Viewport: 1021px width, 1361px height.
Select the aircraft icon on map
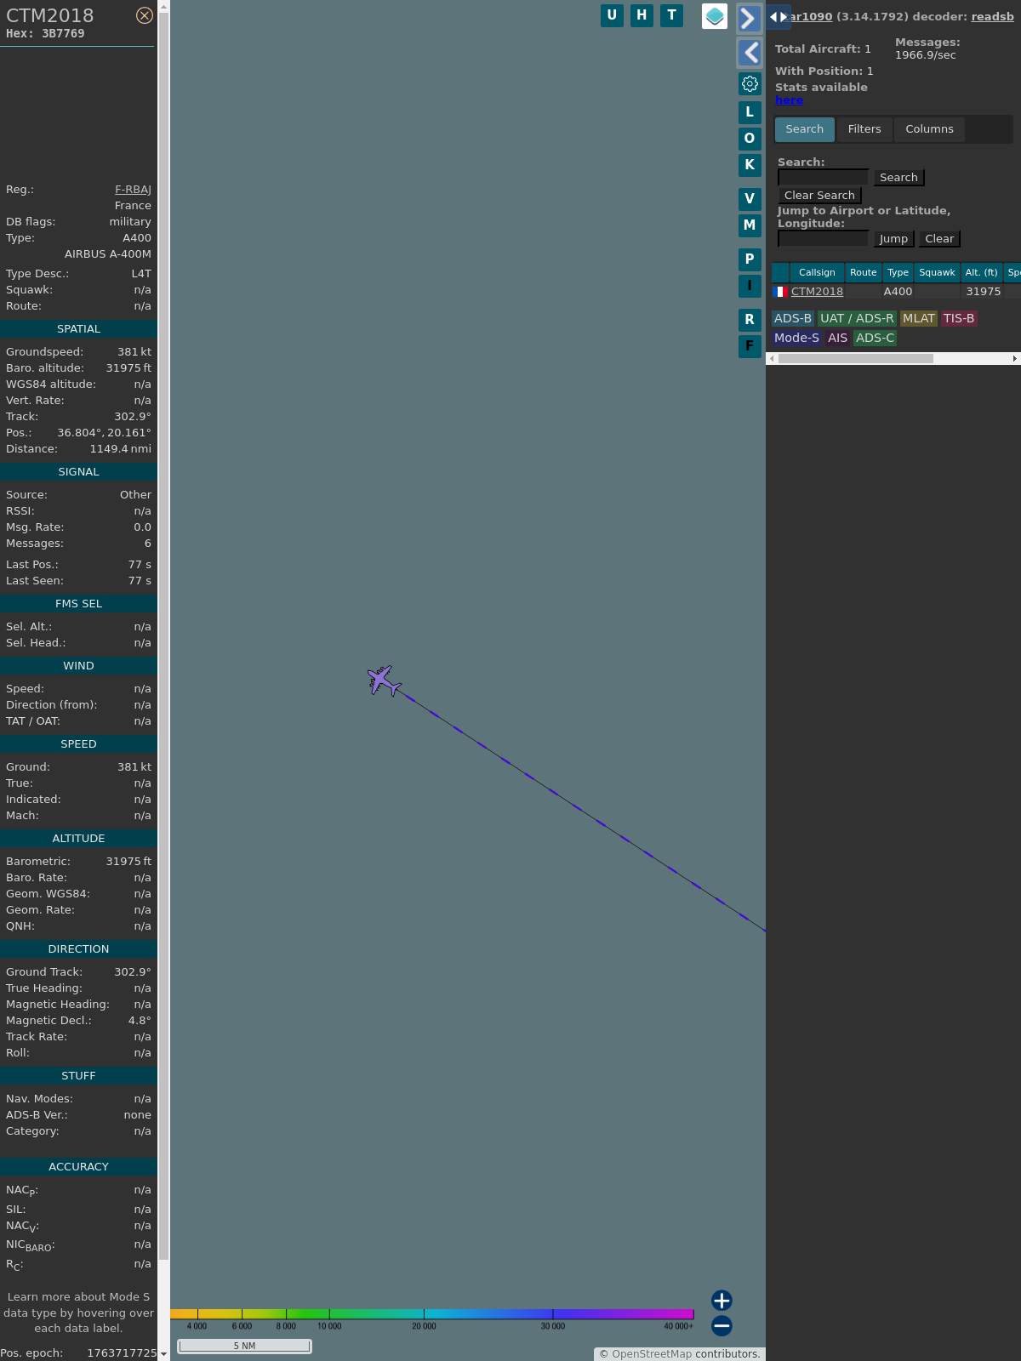(x=384, y=680)
